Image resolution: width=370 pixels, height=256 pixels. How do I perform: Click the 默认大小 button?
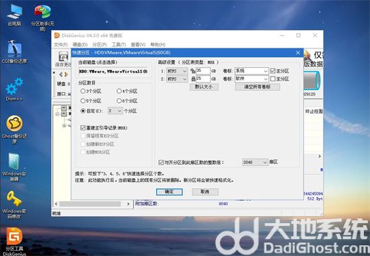coord(204,87)
